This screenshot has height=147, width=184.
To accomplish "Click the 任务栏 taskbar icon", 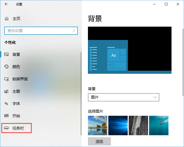I will 6,128.
